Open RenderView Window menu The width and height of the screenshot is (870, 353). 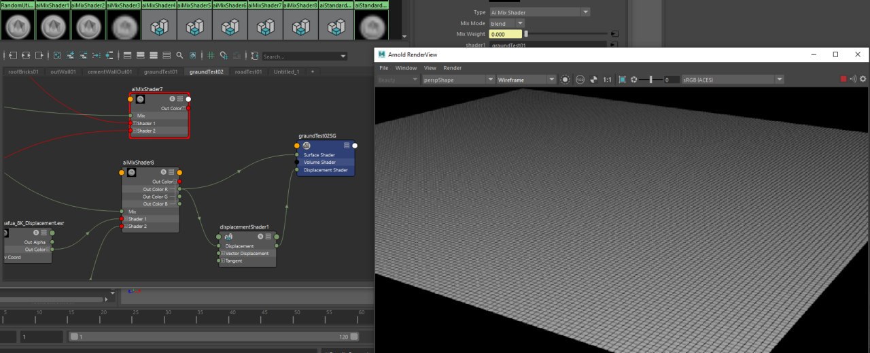tap(406, 68)
